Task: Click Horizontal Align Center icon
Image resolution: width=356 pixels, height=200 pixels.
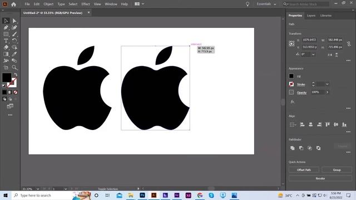Action: pos(310,124)
